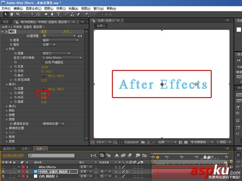Select the Rotation tool
The image size is (242, 181).
26,14
